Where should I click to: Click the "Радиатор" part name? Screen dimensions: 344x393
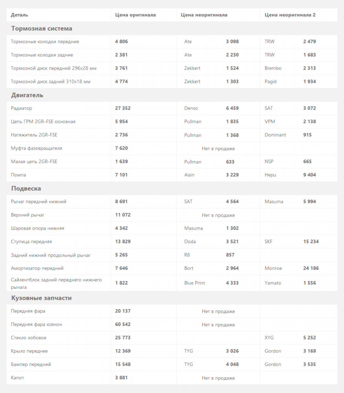pyautogui.click(x=22, y=108)
